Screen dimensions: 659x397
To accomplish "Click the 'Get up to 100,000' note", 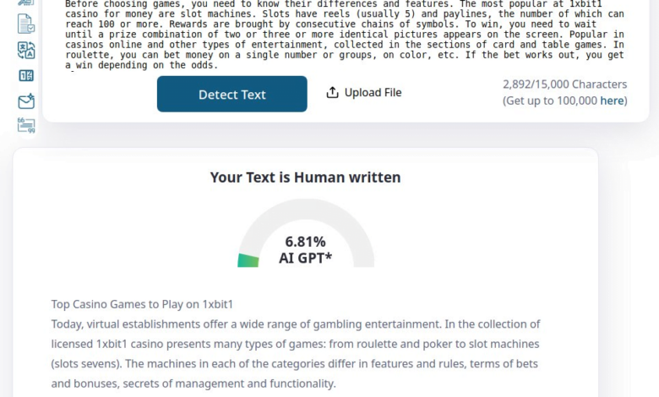I will click(x=565, y=101).
